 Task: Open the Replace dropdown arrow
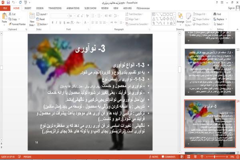[x=226, y=19]
